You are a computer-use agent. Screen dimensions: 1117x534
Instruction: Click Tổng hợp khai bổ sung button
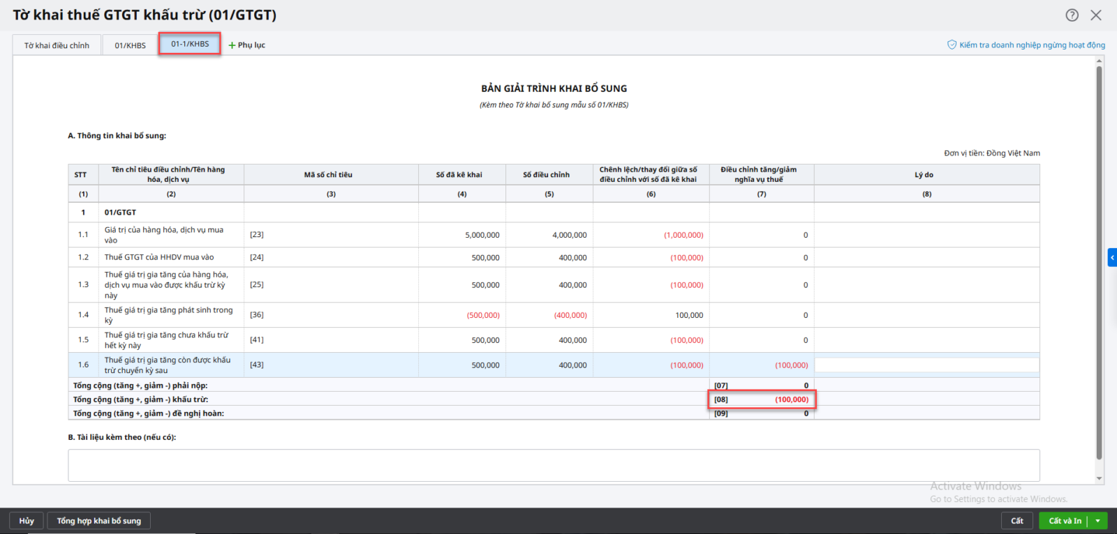click(x=98, y=521)
